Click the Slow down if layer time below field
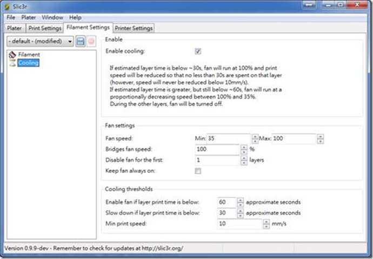This screenshot has height=259, width=373. tap(227, 213)
